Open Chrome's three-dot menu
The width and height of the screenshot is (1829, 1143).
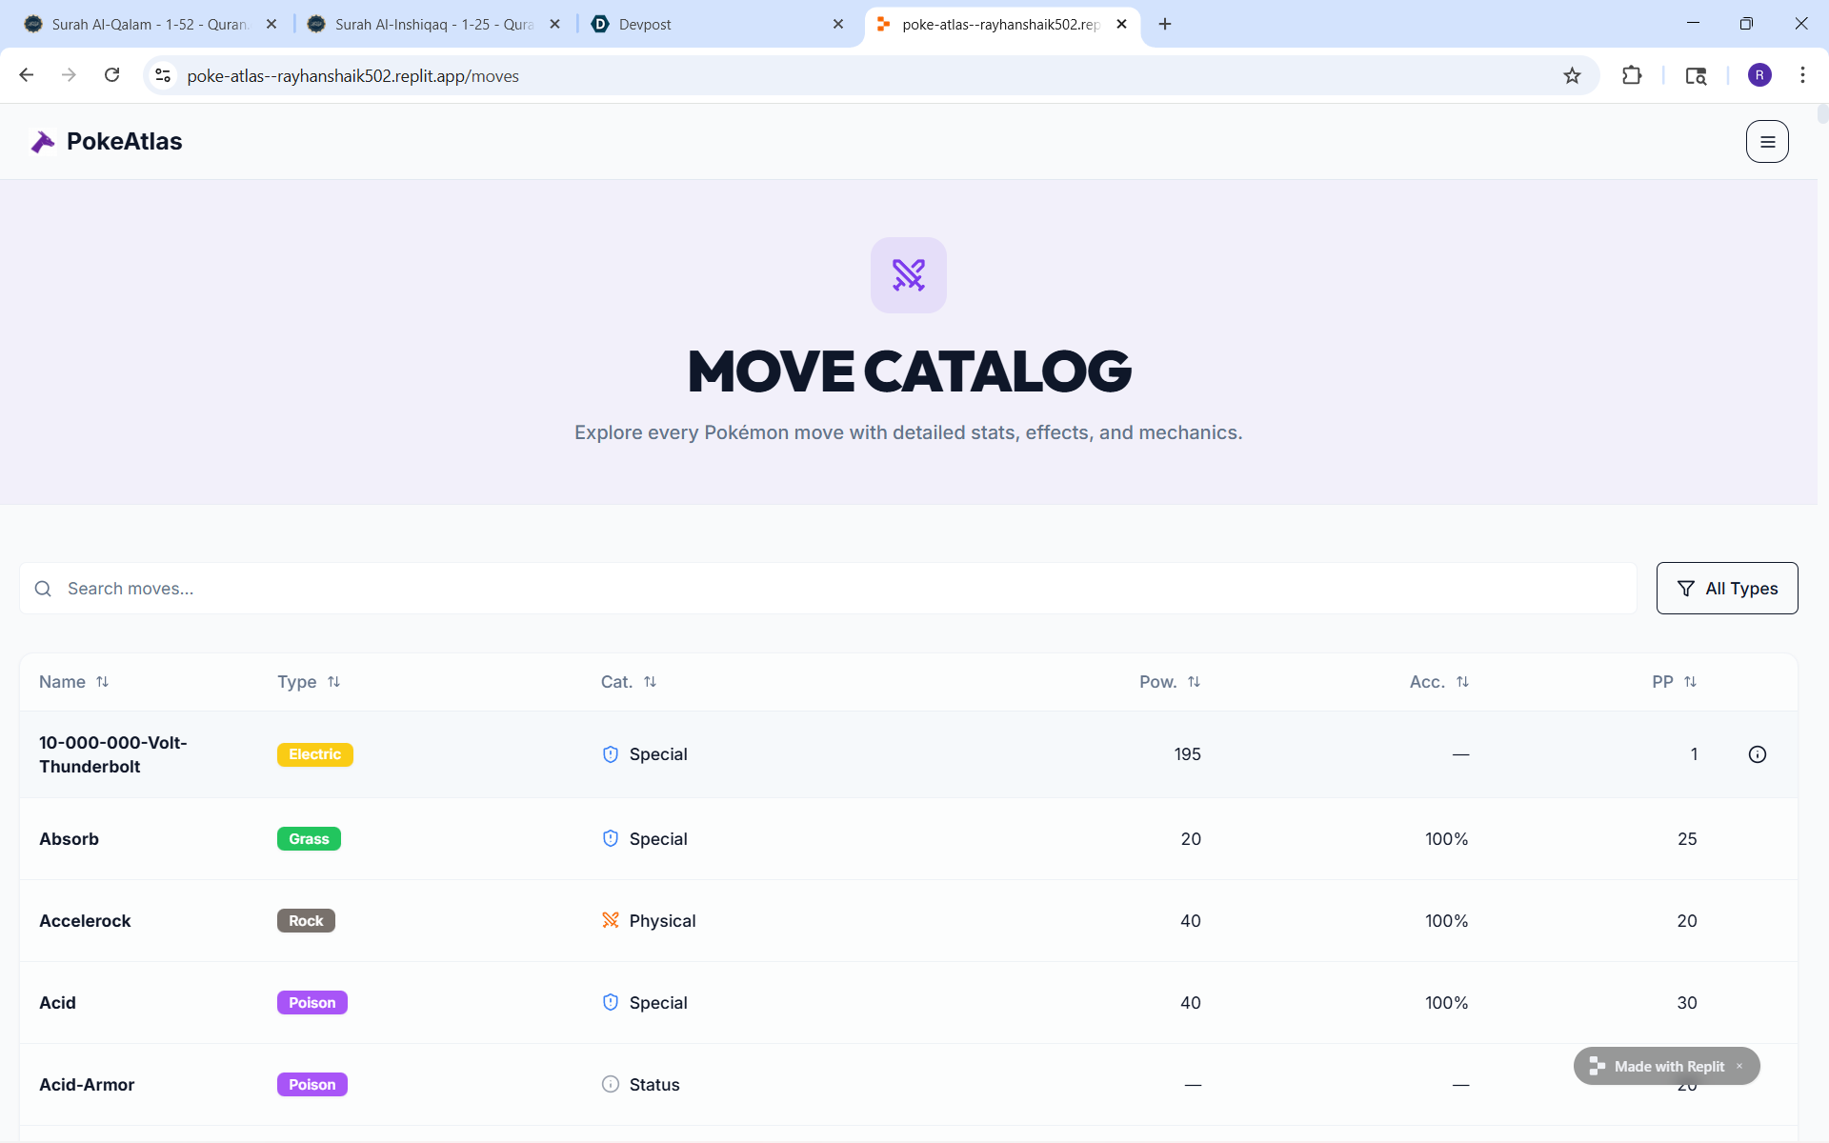click(x=1801, y=75)
